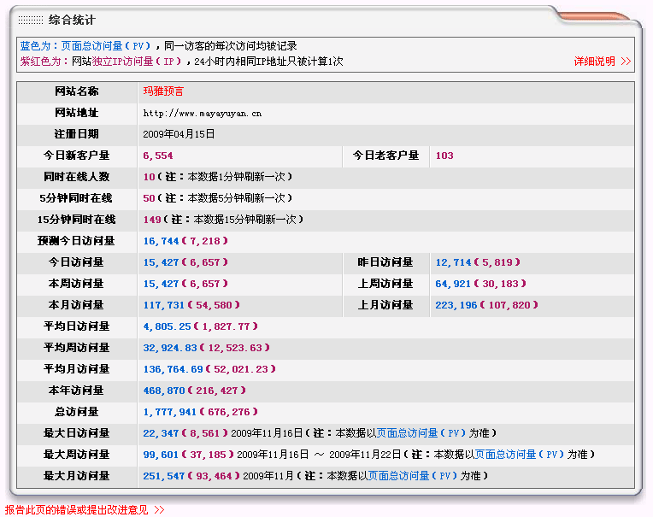Select the 同时在线人数 value 10
Viewport: 653px width, 517px height.
point(149,177)
